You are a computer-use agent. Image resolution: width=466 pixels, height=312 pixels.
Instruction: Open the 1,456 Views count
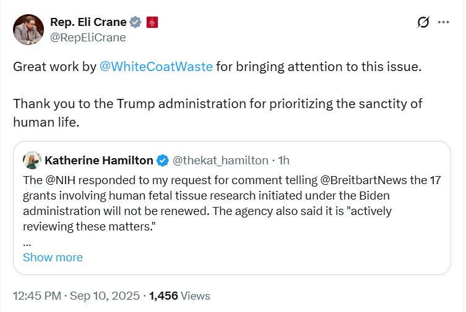coord(179,296)
